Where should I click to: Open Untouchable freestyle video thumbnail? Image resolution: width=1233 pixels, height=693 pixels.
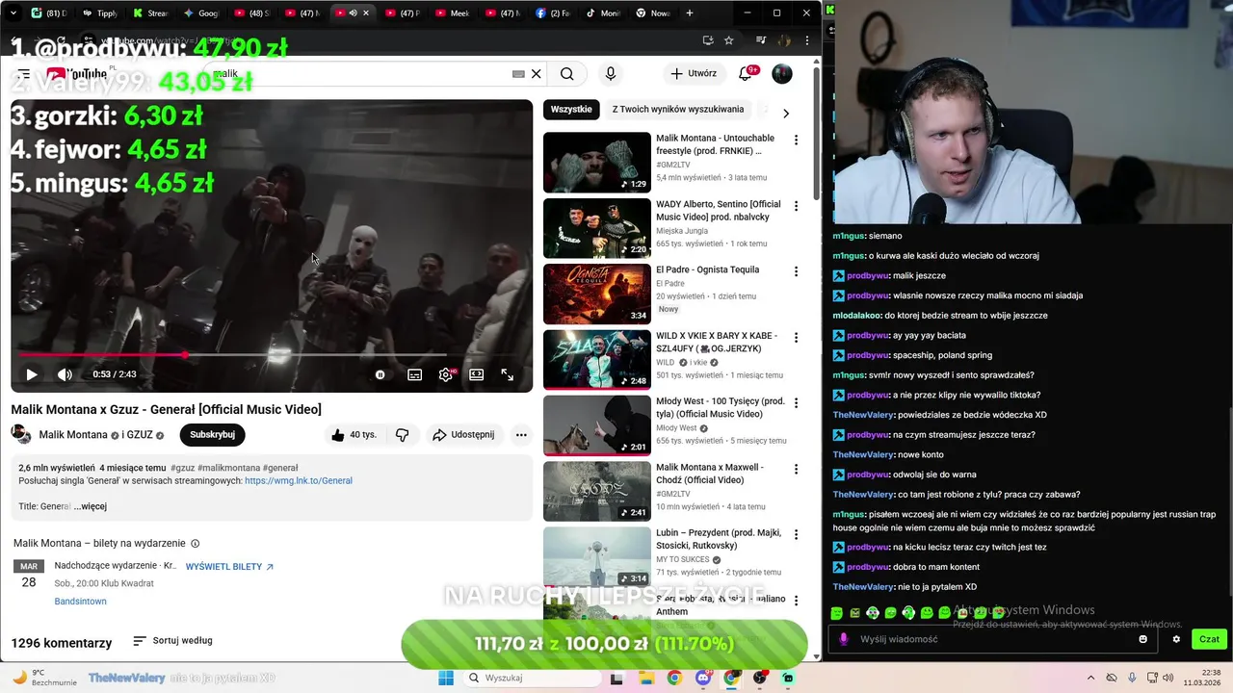coord(597,162)
